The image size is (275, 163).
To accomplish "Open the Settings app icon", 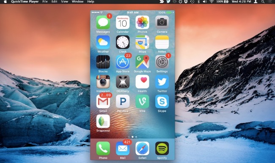I will tap(162, 62).
